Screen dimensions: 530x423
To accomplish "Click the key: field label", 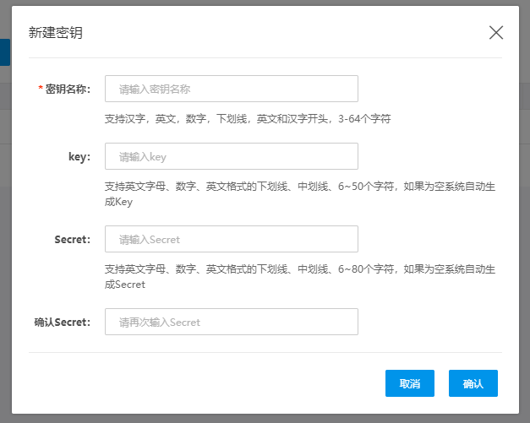I will point(79,156).
